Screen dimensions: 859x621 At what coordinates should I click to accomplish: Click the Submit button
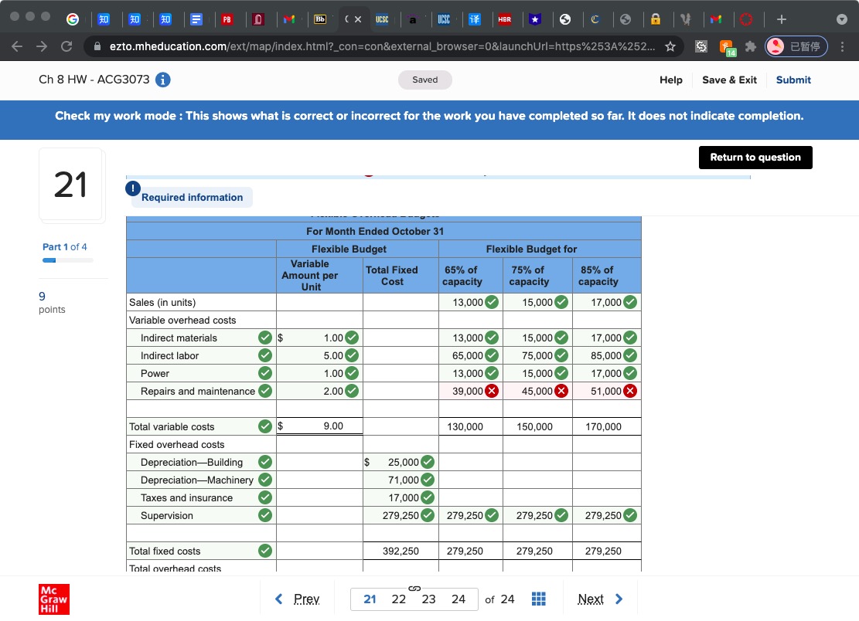click(793, 80)
